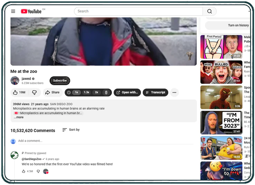Open the Sort by comments dropdown
Image resolution: width=255 pixels, height=185 pixels.
pos(71,130)
